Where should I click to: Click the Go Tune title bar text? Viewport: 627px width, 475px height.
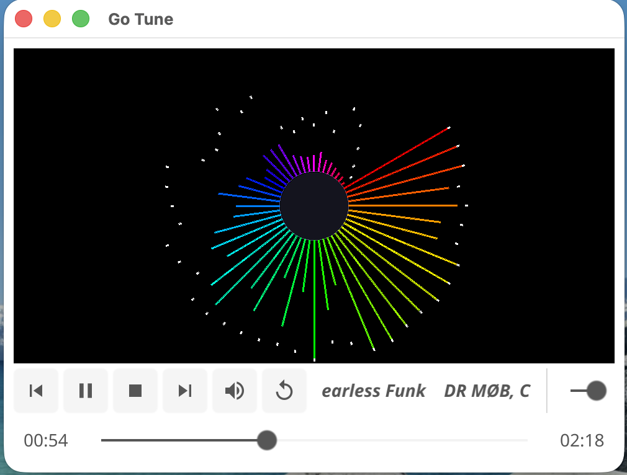[x=140, y=19]
